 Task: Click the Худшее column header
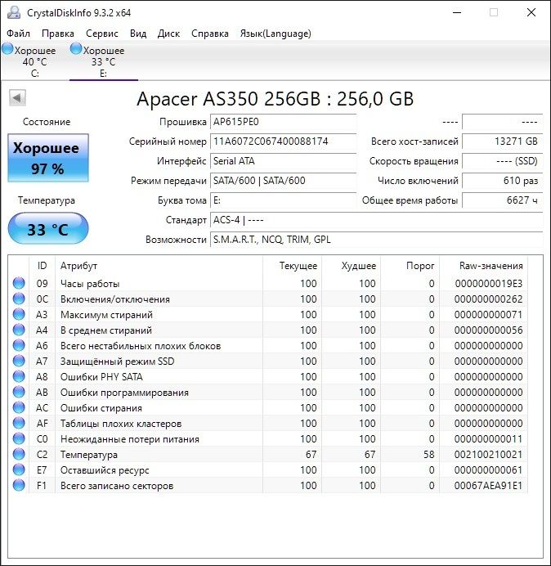351,266
